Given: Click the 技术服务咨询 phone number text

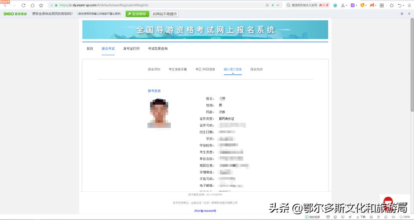Looking at the screenshot, I should [205, 195].
